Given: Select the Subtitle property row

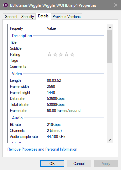Looking at the screenshot, I should [57, 48].
